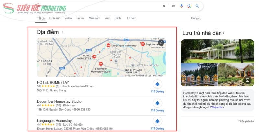Click the Công viên Làng hoa Gò Vấp park marker
The height and width of the screenshot is (132, 259).
point(116,61)
